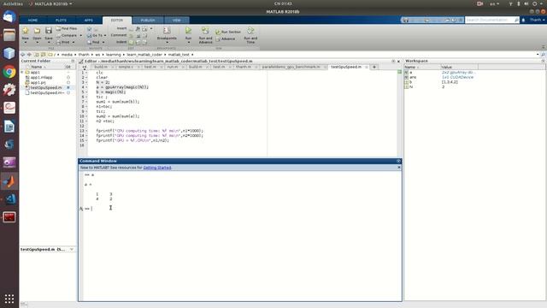Click the Save disk icon
The image size is (547, 308).
49,31
